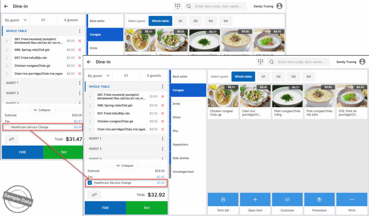Check Healthcare Service Charge in rear window

(x=7, y=127)
